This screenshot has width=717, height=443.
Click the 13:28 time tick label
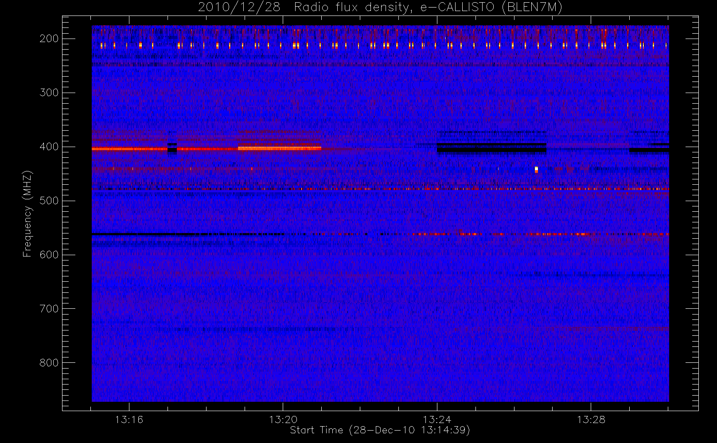point(591,420)
